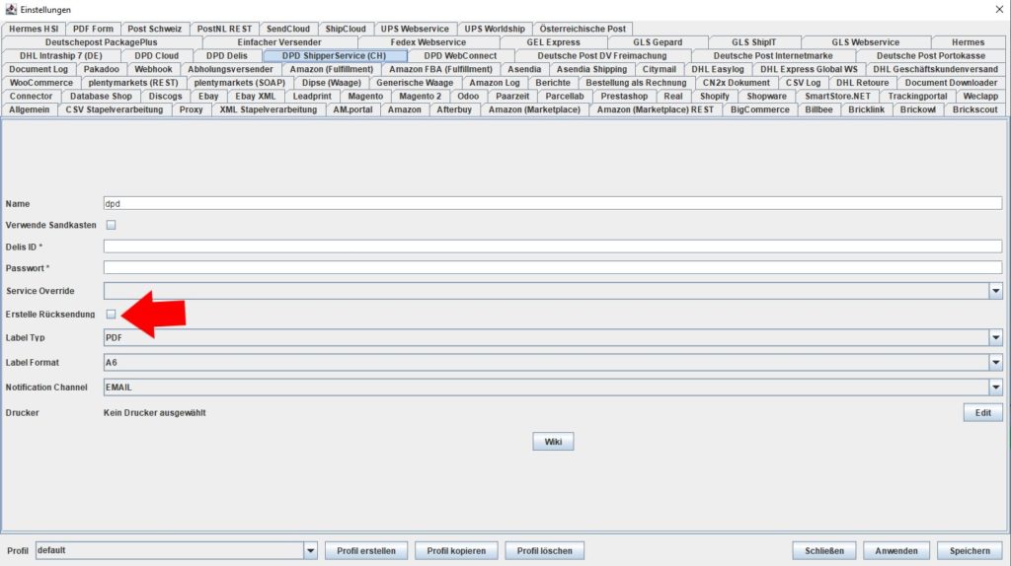This screenshot has height=566, width=1011.
Task: Open the ShipCloud tab
Action: pos(346,29)
